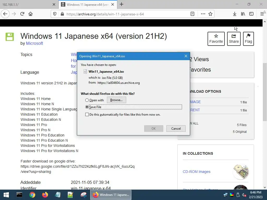Open pinned Firefox taskbar icon
This screenshot has width=267, height=200.
coord(45,195)
